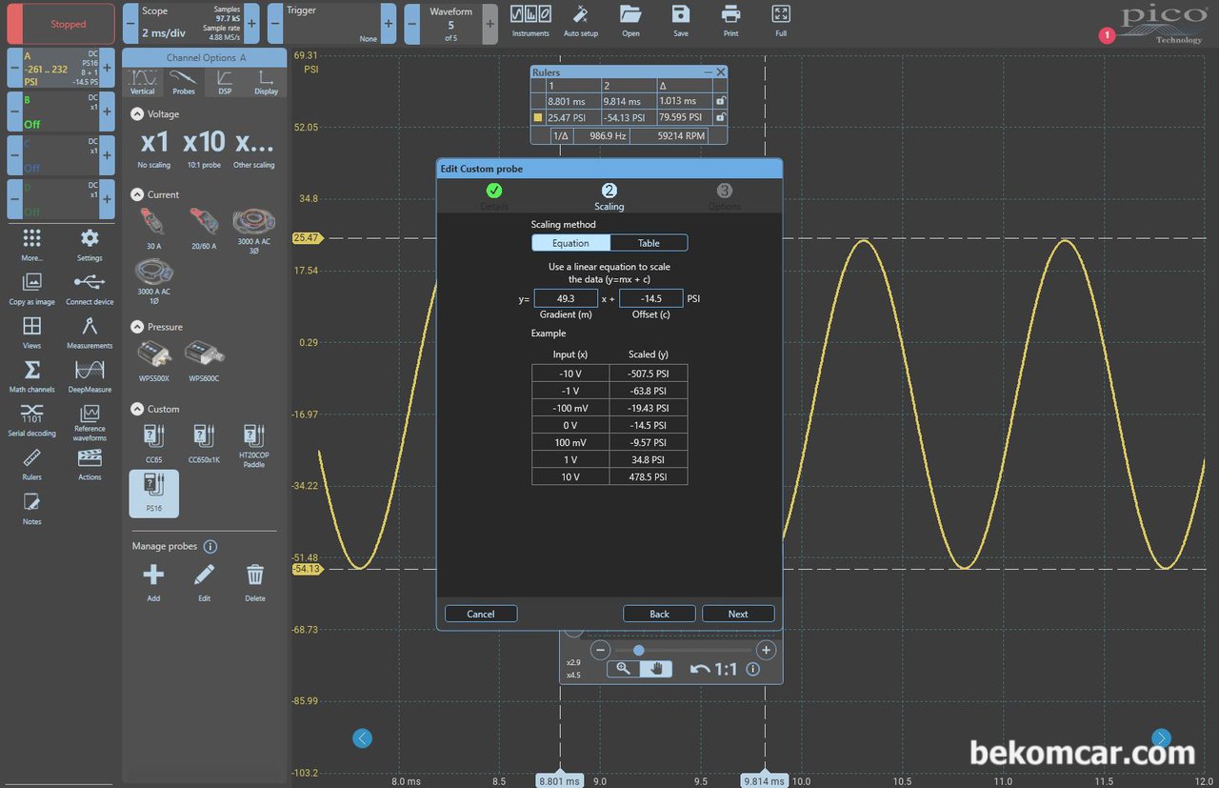The image size is (1219, 788).
Task: Open the Views layout tool
Action: pyautogui.click(x=32, y=332)
